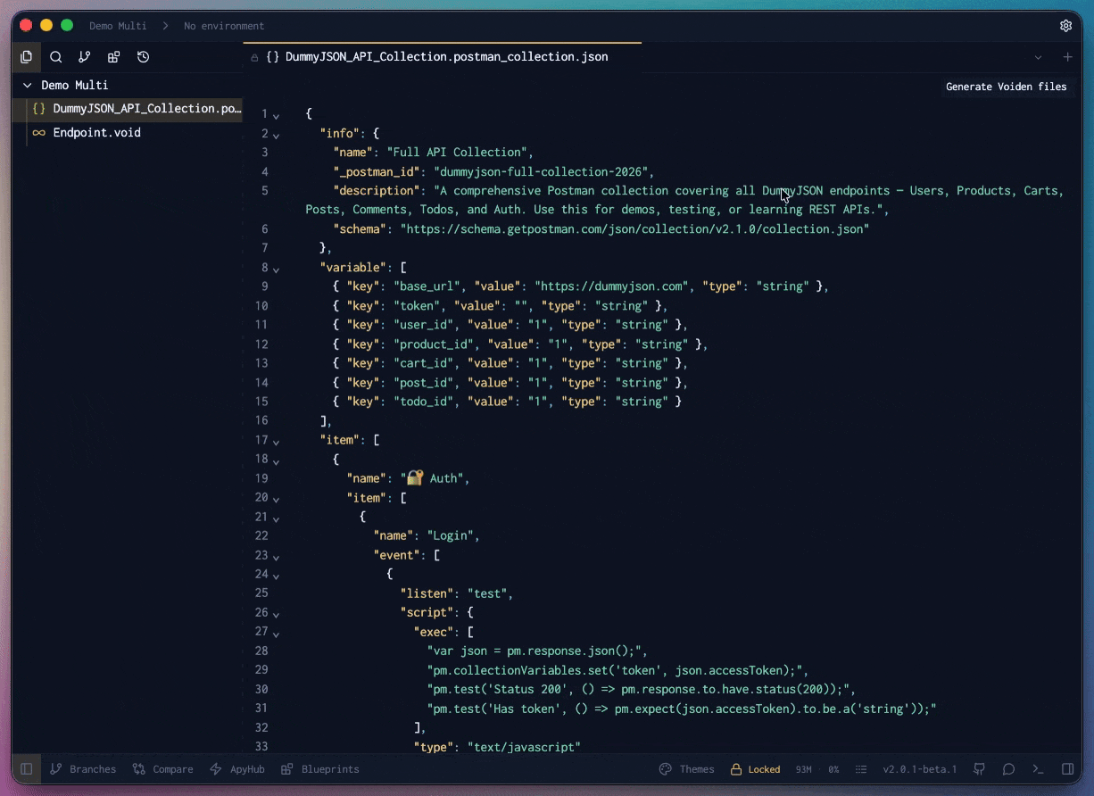Screen dimensions: 1094x796
Task: Click "https://dummyjson.com" value text
Action: (613, 286)
